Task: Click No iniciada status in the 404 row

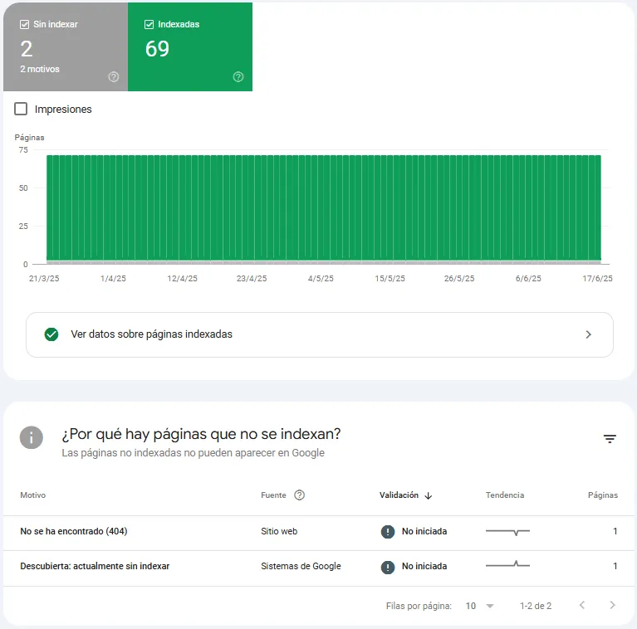Action: click(x=424, y=531)
